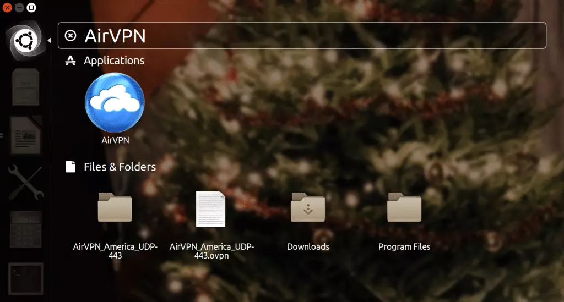
Task: Select the Downloads label text
Action: point(308,246)
